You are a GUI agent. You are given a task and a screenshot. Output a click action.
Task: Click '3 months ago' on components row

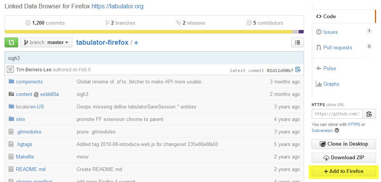pyautogui.click(x=285, y=82)
